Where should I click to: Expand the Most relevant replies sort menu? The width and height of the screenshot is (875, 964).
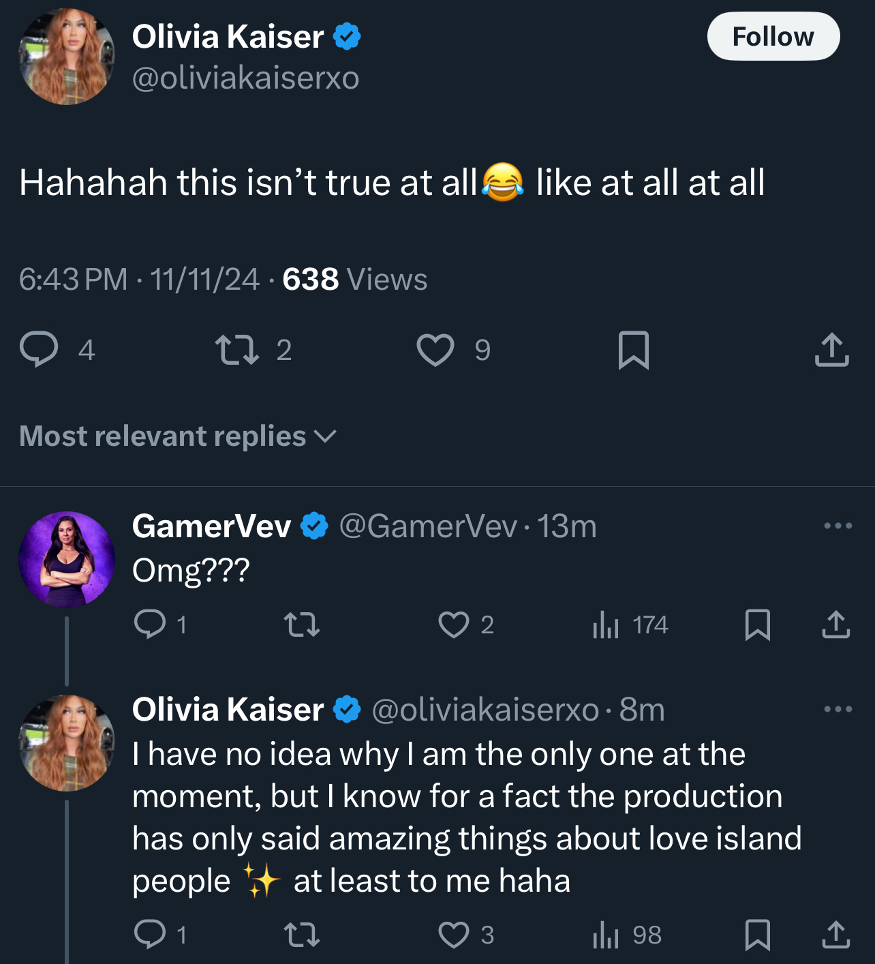tap(178, 436)
